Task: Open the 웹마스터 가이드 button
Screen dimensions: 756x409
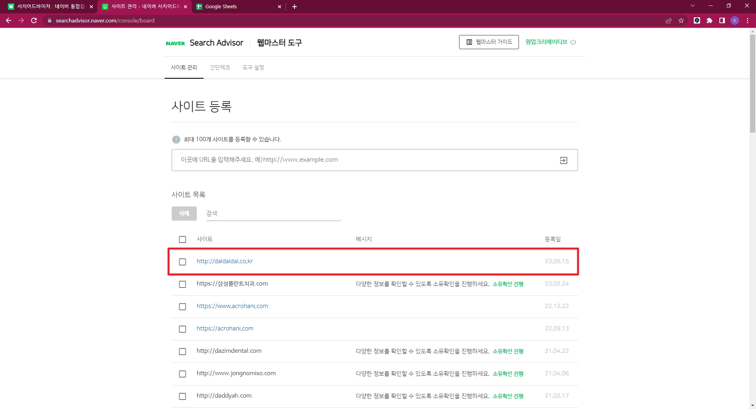Action: 489,42
